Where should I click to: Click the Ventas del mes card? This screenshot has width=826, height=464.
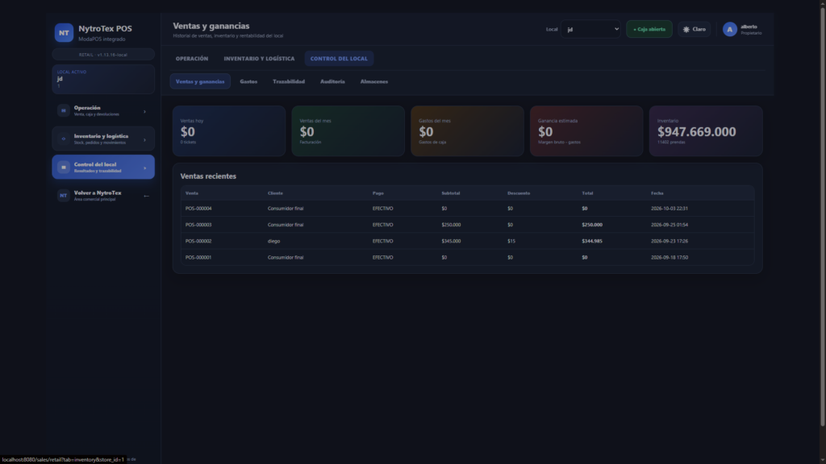(x=348, y=131)
